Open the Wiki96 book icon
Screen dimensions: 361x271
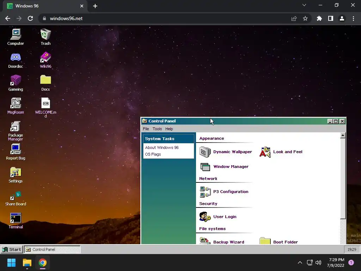(45, 60)
